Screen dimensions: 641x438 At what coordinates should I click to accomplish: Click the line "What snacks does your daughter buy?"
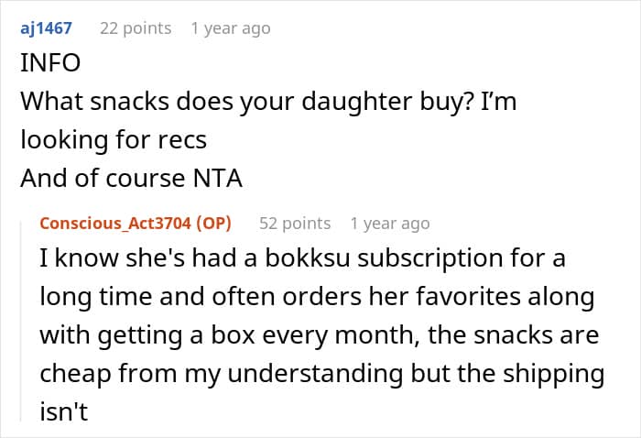[268, 103]
